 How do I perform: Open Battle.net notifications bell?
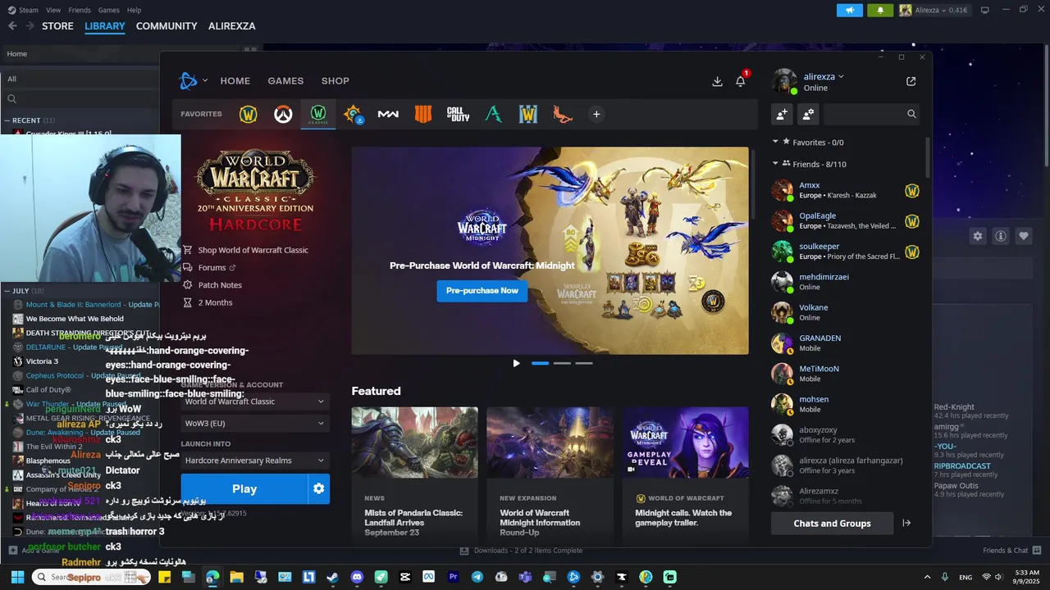tap(741, 81)
